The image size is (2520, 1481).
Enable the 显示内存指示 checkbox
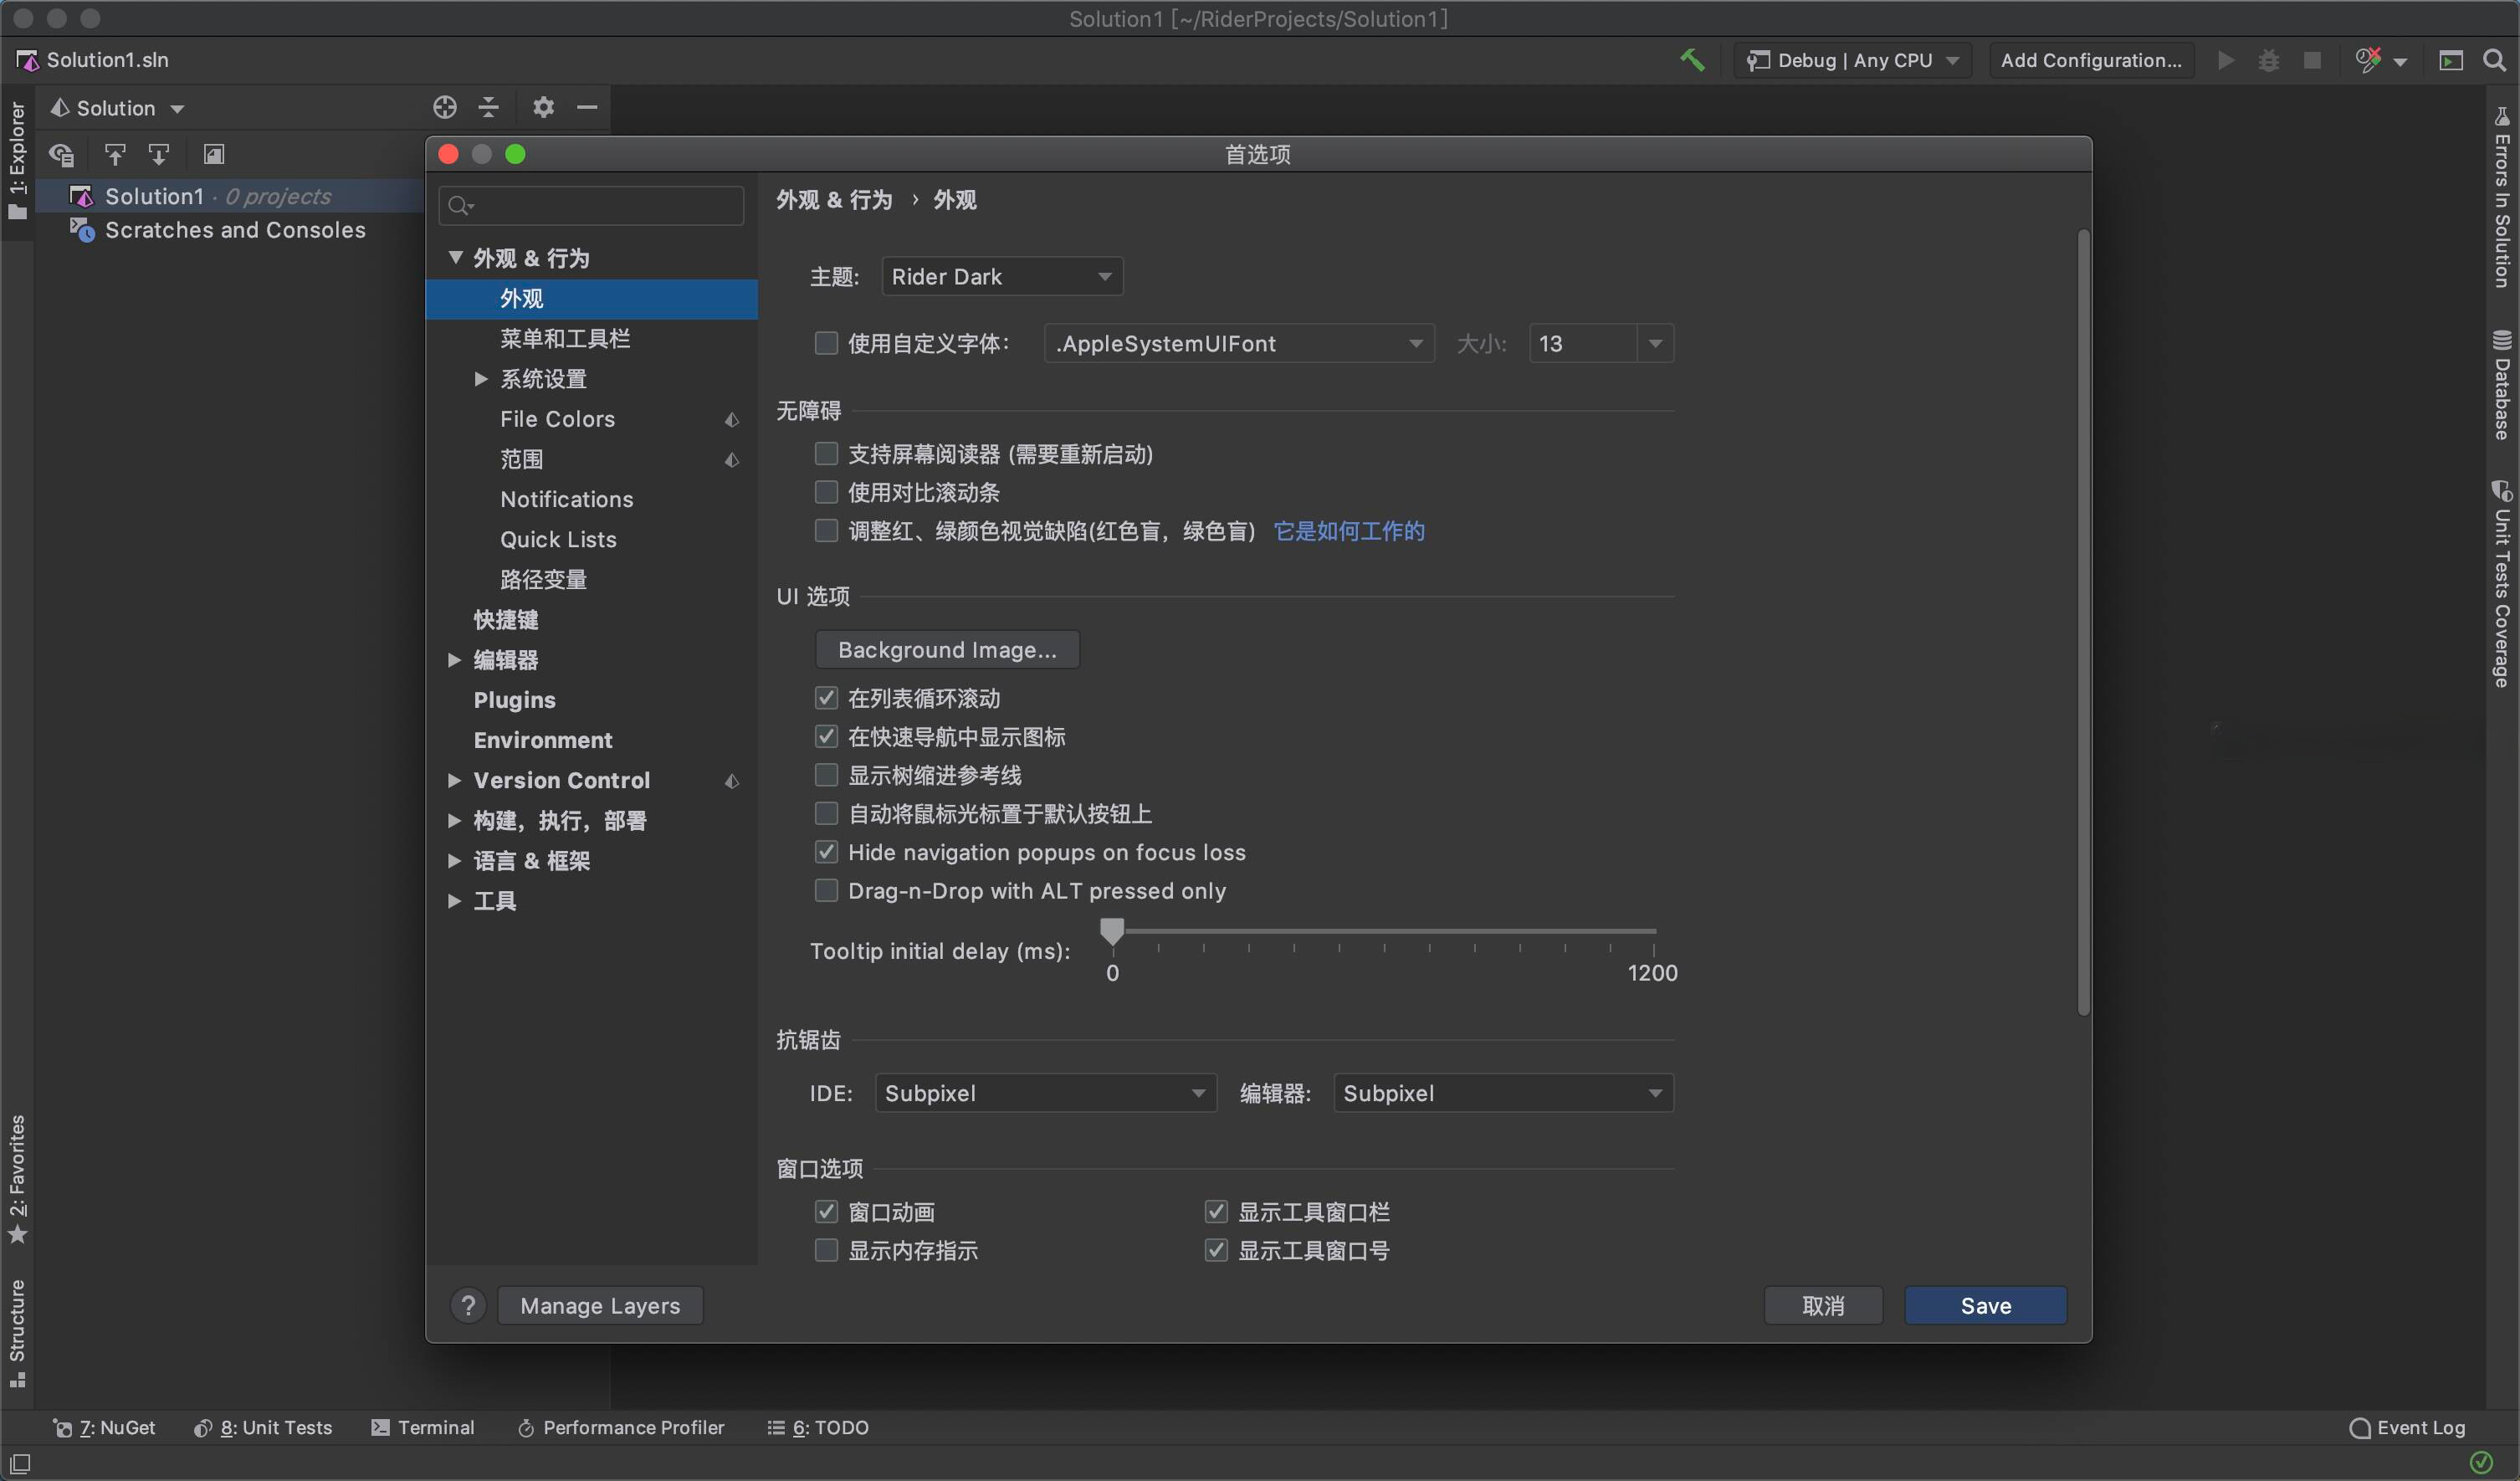[826, 1250]
